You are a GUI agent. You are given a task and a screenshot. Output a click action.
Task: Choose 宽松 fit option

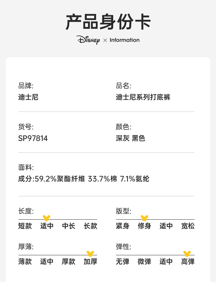pyautogui.click(x=188, y=226)
